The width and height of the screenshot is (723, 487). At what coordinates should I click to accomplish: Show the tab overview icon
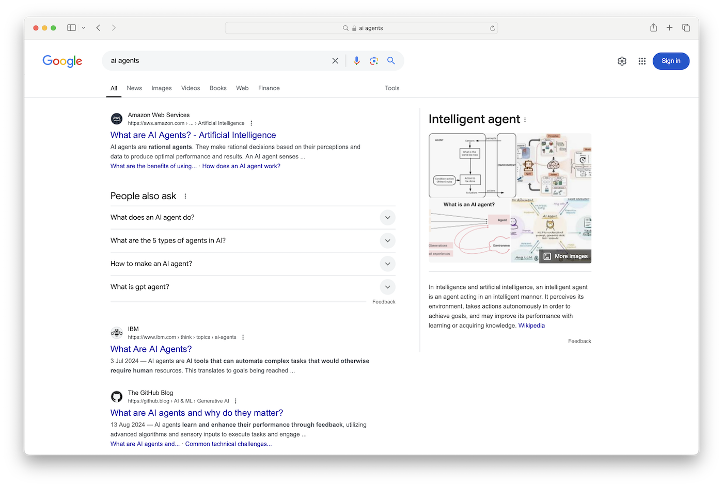pos(686,28)
